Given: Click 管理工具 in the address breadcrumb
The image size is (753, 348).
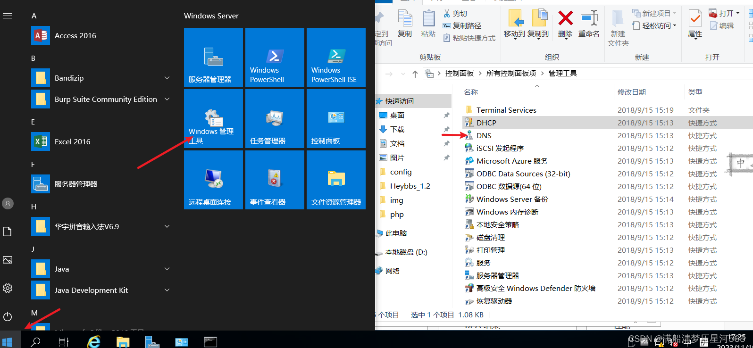Looking at the screenshot, I should [563, 73].
